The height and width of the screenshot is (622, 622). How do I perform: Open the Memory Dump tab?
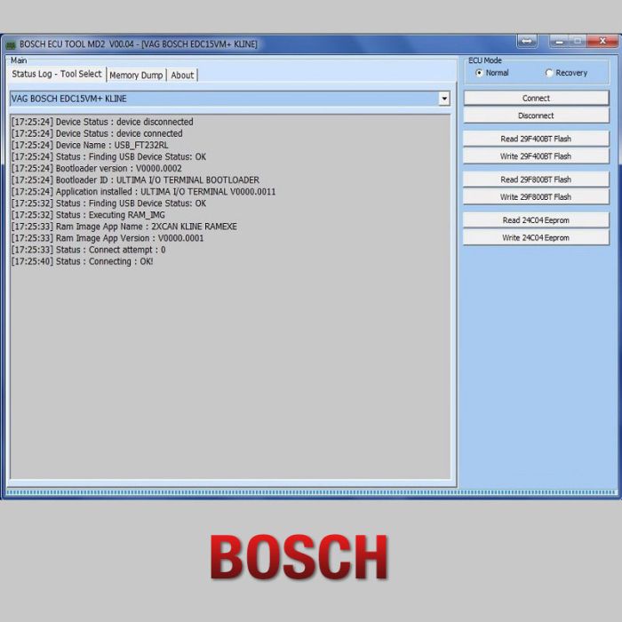136,76
